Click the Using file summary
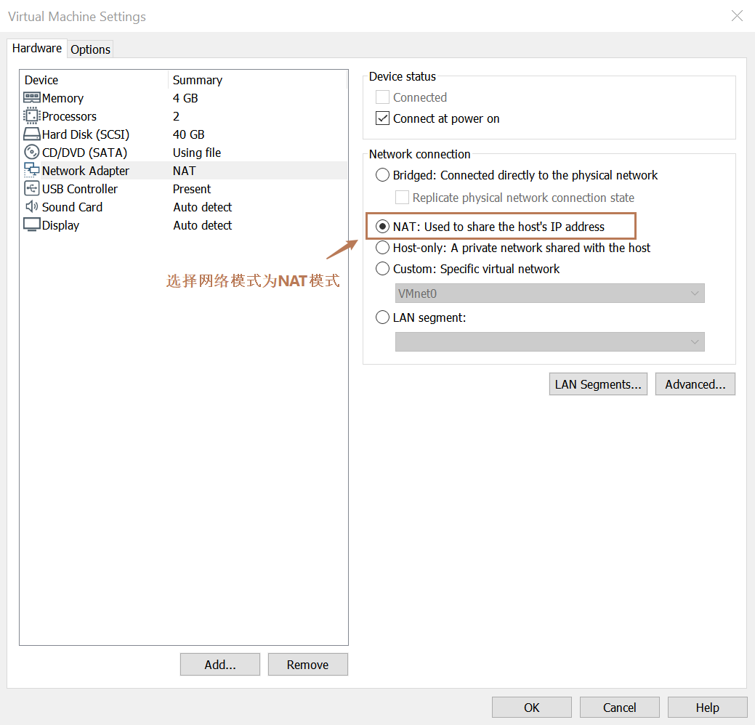755x725 pixels. click(197, 153)
